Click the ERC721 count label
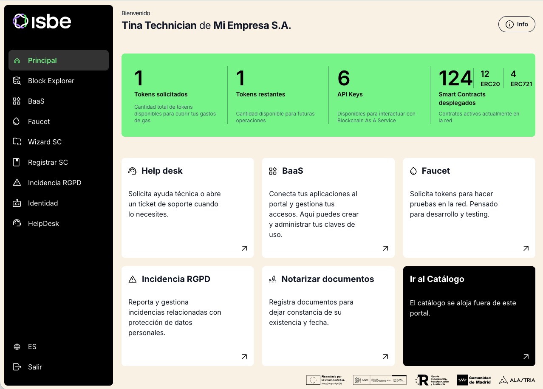Viewport: 543px width, 389px height. [521, 84]
